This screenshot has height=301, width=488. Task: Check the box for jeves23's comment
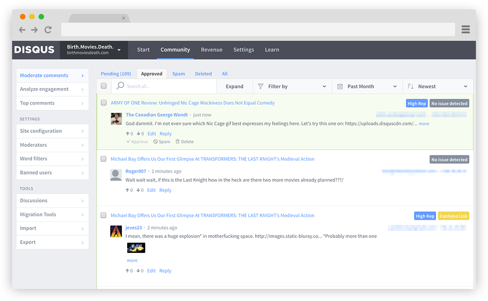tap(103, 215)
